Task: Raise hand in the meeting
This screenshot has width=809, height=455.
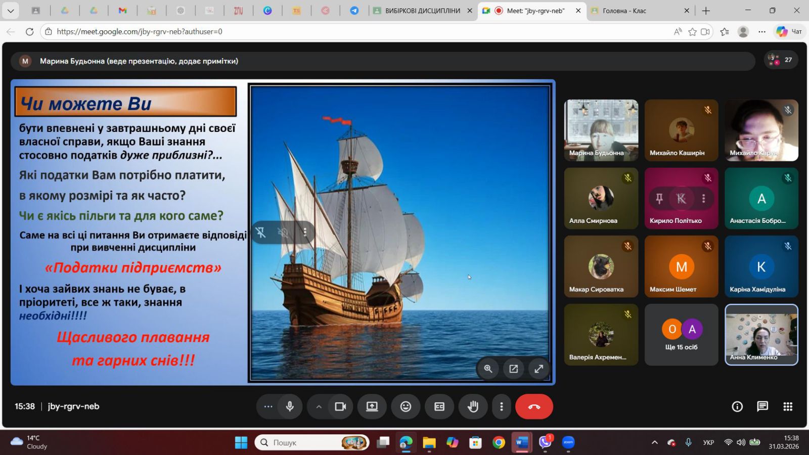Action: [473, 406]
